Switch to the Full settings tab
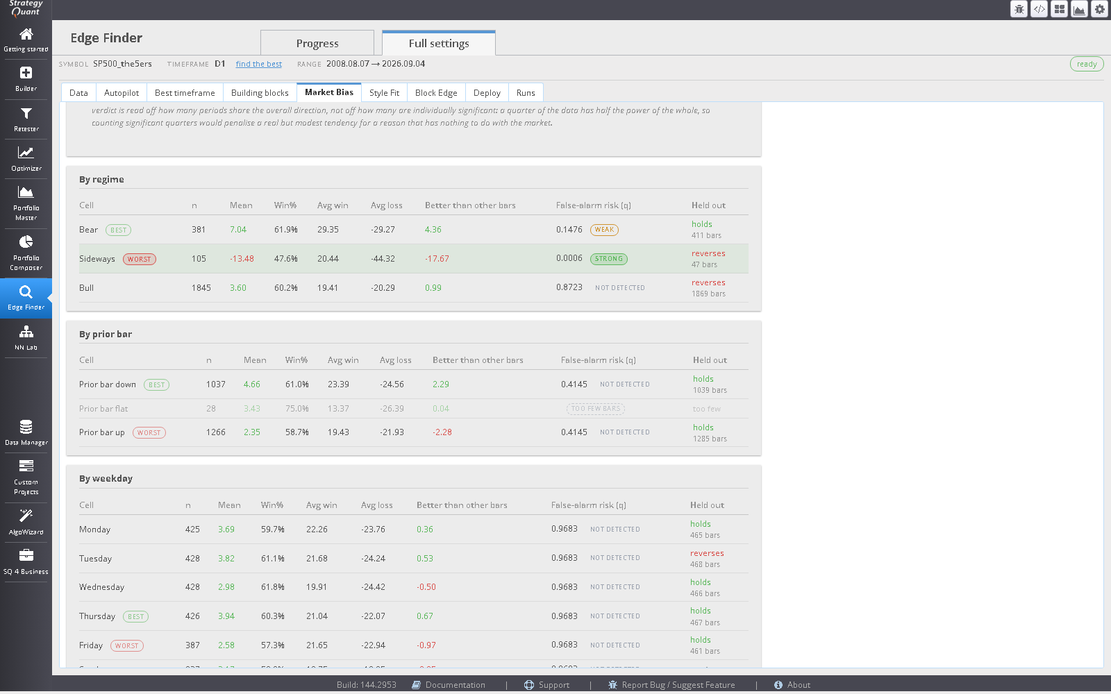This screenshot has height=694, width=1111. click(439, 43)
